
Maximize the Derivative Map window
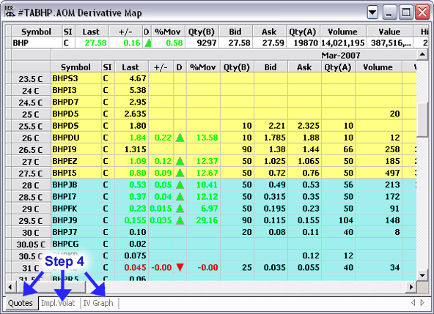pos(406,12)
